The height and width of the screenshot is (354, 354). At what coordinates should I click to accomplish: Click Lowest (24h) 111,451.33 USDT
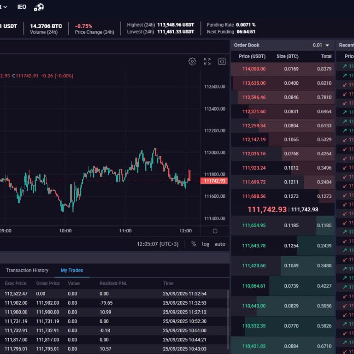(x=176, y=32)
